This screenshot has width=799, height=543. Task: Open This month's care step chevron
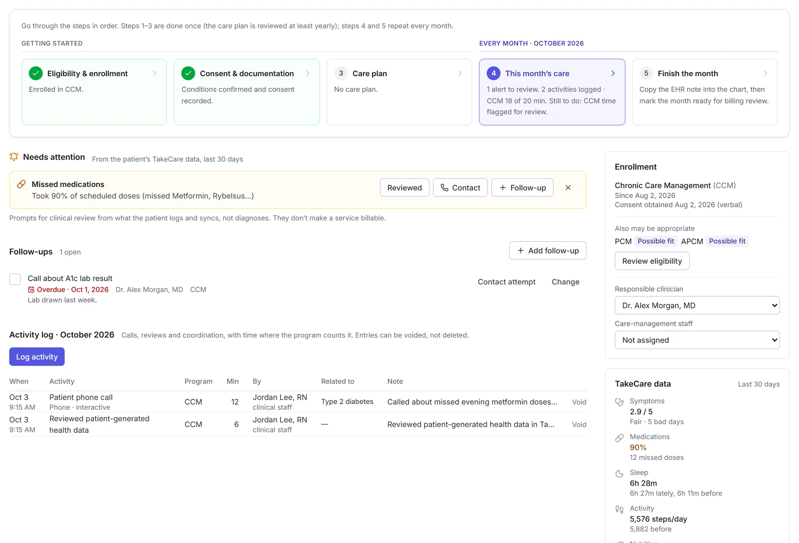pyautogui.click(x=613, y=73)
